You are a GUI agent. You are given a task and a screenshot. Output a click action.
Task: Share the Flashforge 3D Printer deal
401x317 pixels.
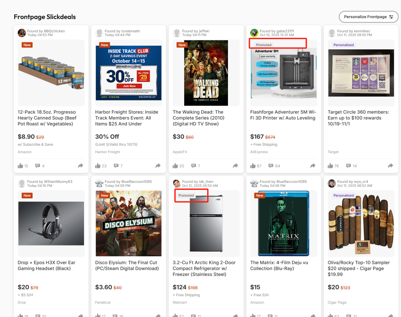pos(313,166)
